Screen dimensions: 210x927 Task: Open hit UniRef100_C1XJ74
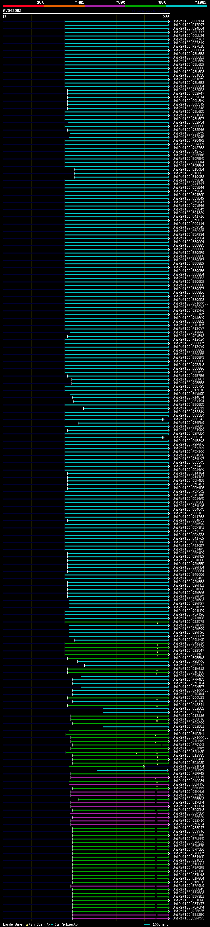point(188,806)
